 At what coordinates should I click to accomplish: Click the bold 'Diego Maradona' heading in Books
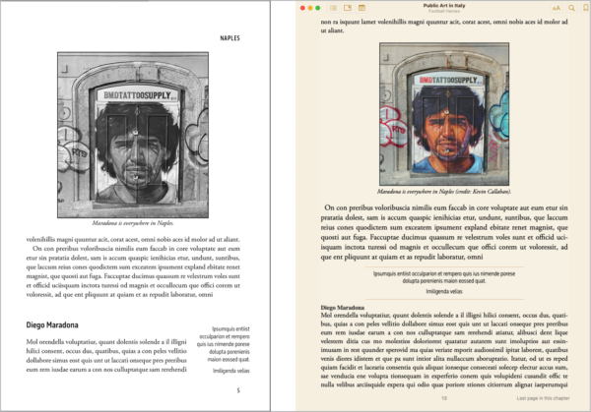[x=342, y=308]
